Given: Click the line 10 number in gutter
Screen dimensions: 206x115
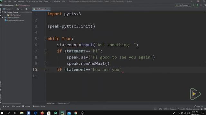Looking at the screenshot, I should (x=35, y=70).
